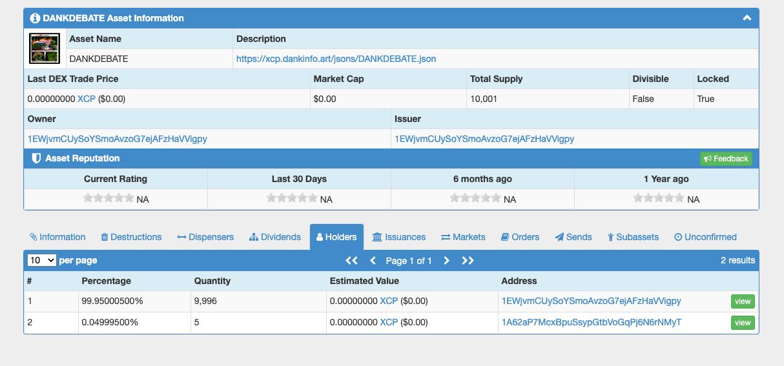Click the view button for holder 1
Image resolution: width=784 pixels, height=366 pixels.
(743, 301)
